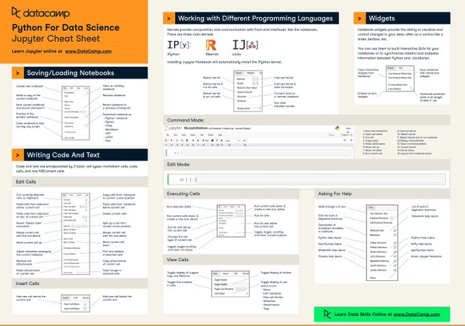Screen dimensions: 465x326
Task: Open the Edit menu in the Command Mode notebook
Action: pos(175,135)
